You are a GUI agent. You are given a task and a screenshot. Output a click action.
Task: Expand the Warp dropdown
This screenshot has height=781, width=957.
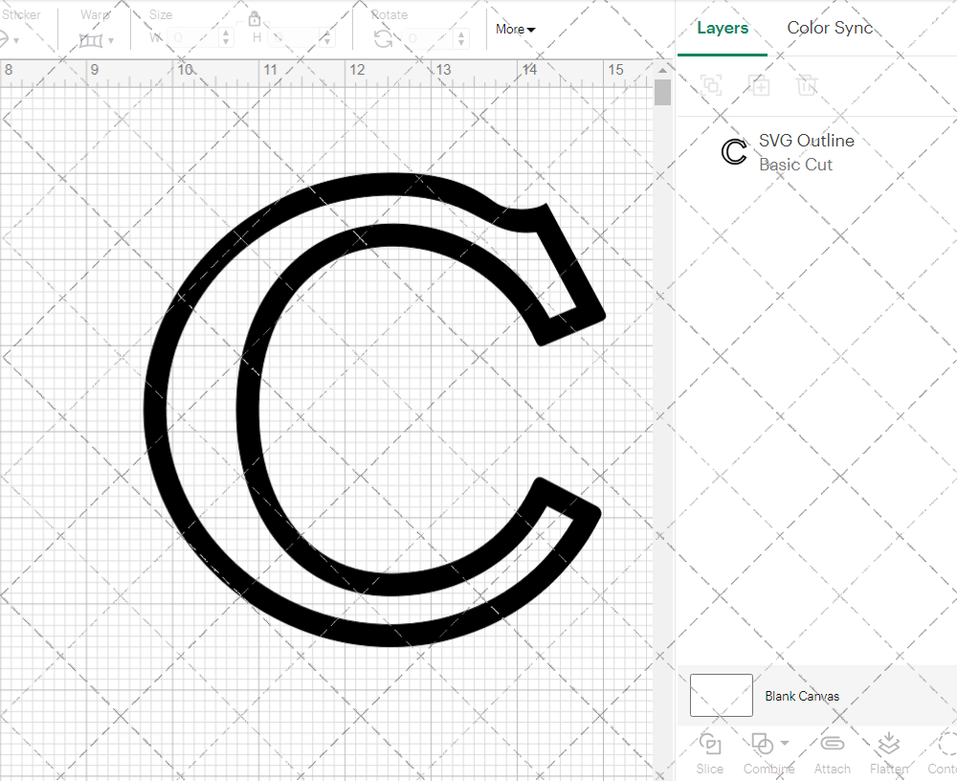coord(111,40)
